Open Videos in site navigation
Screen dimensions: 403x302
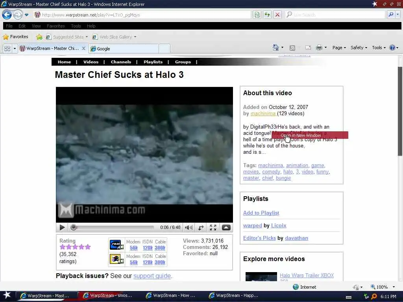[x=91, y=62]
